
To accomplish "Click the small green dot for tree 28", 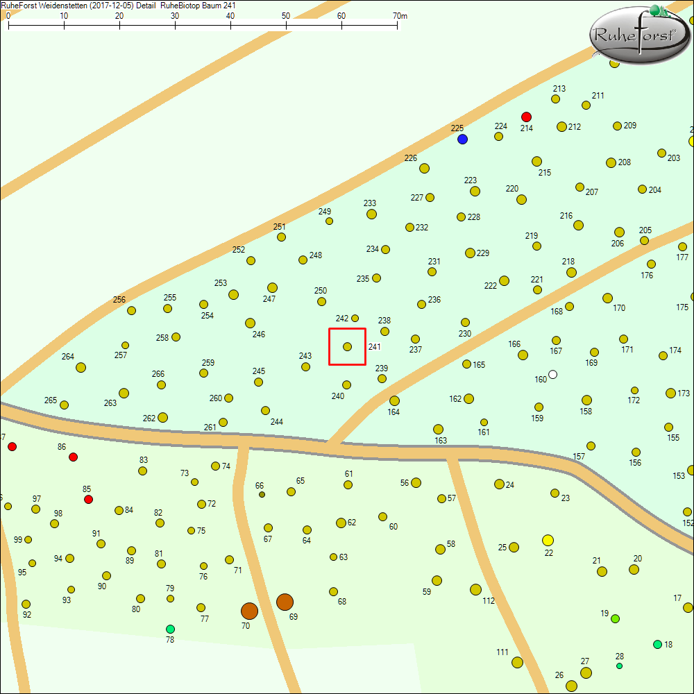I will click(x=618, y=666).
